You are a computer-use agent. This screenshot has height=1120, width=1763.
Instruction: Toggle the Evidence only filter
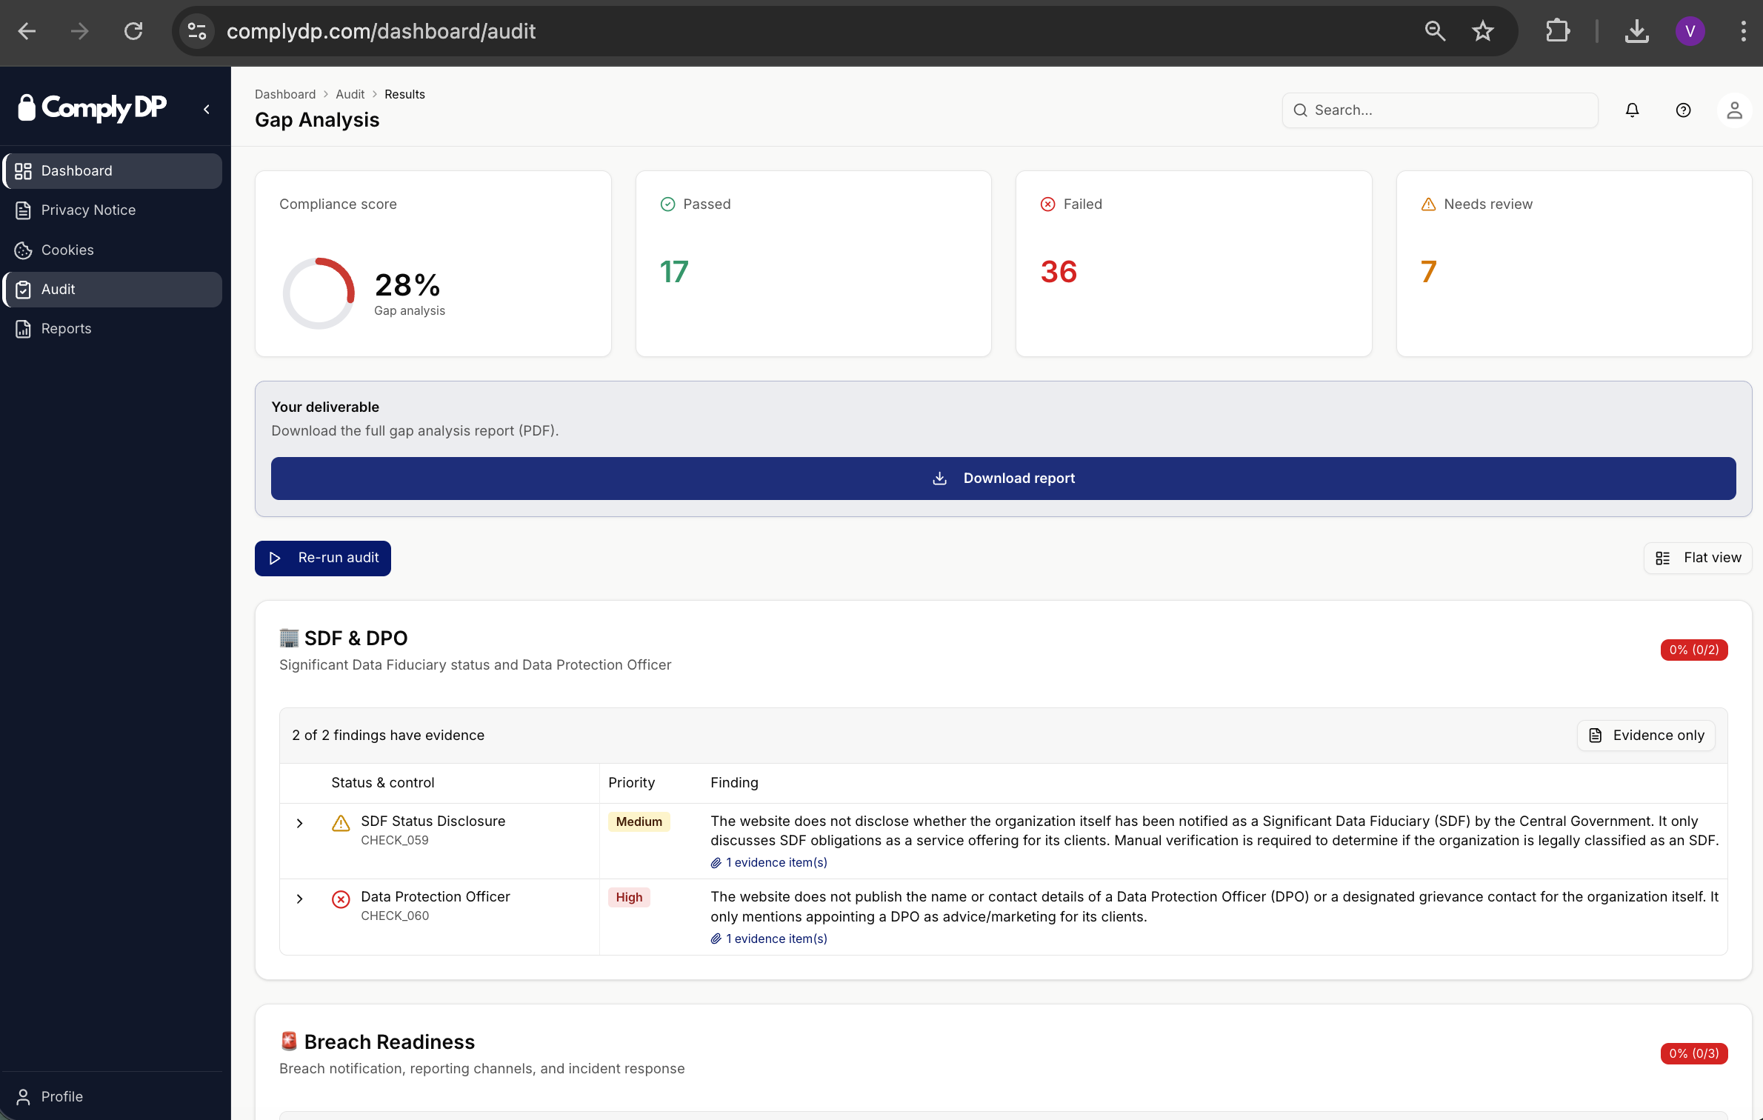click(x=1645, y=735)
